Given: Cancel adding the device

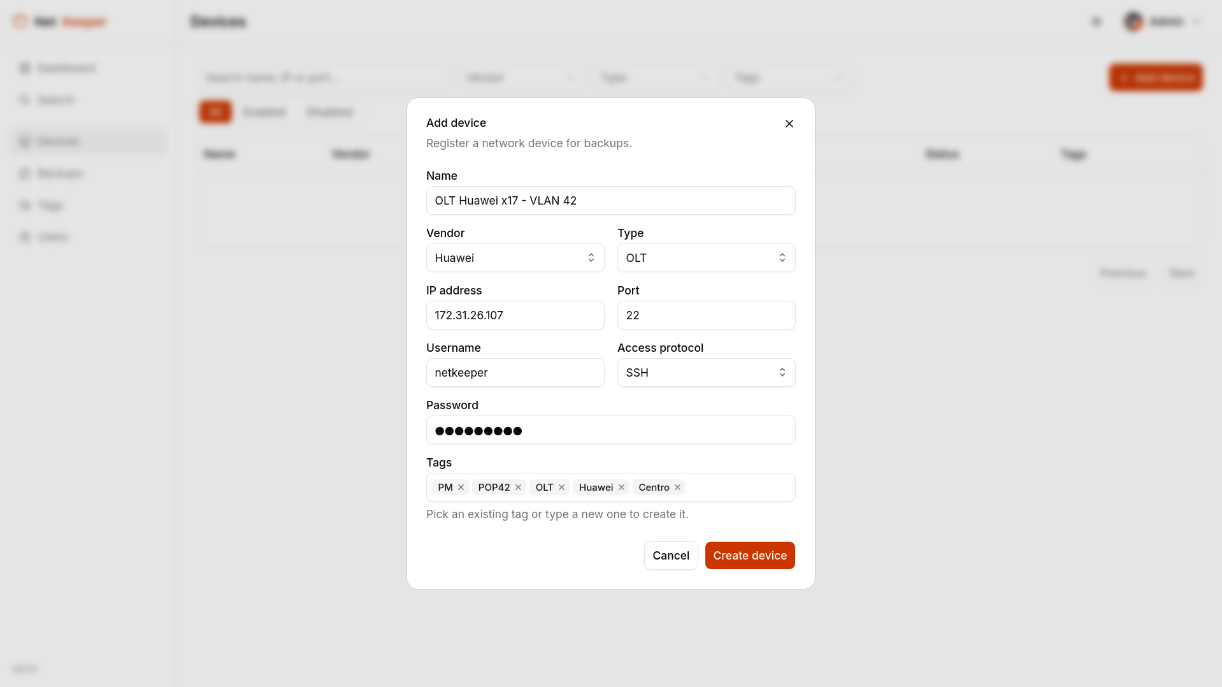Looking at the screenshot, I should [671, 556].
